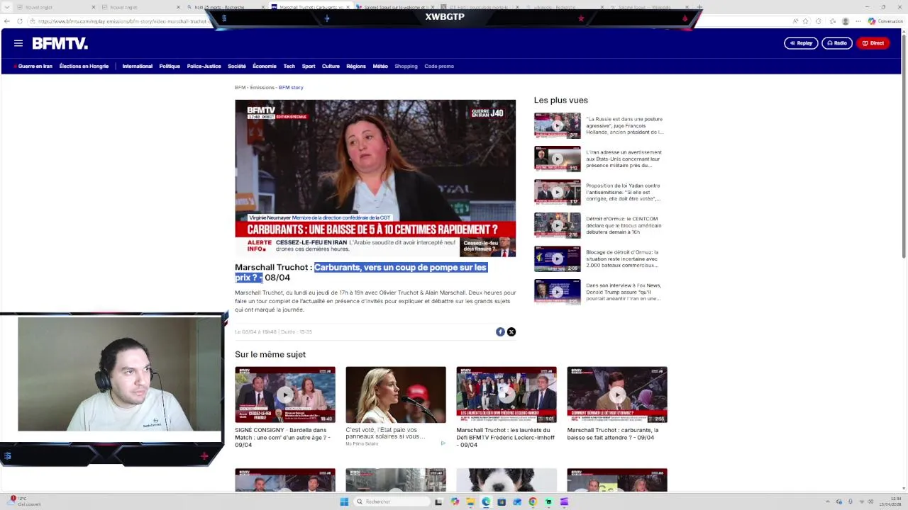The width and height of the screenshot is (908, 510).
Task: Open the Replay section
Action: 801,43
